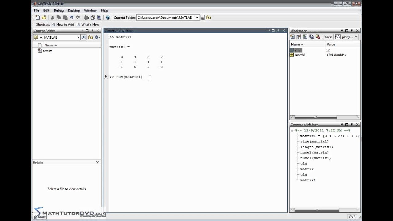Create a new script with the New file icon

37,17
